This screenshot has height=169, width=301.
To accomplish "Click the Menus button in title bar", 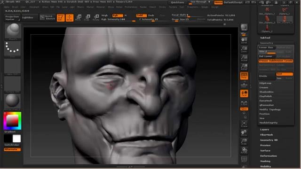I will (218, 2).
